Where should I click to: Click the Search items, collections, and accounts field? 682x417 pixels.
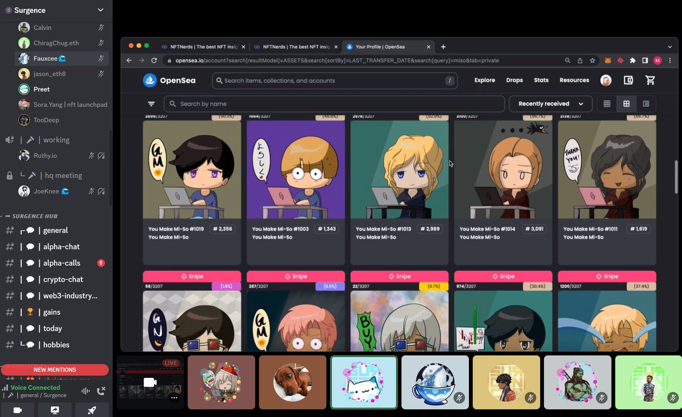point(335,81)
